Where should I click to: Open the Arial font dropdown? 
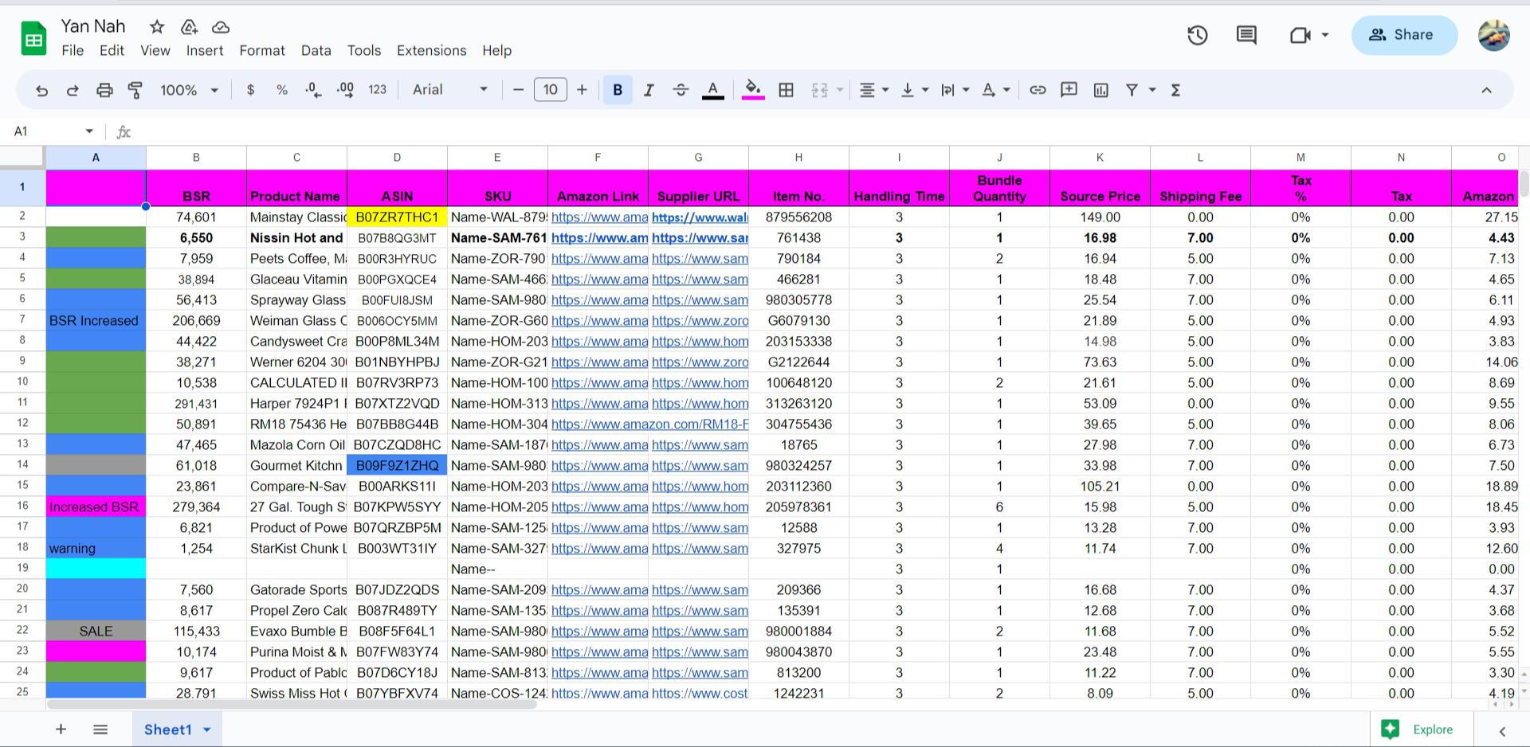450,90
